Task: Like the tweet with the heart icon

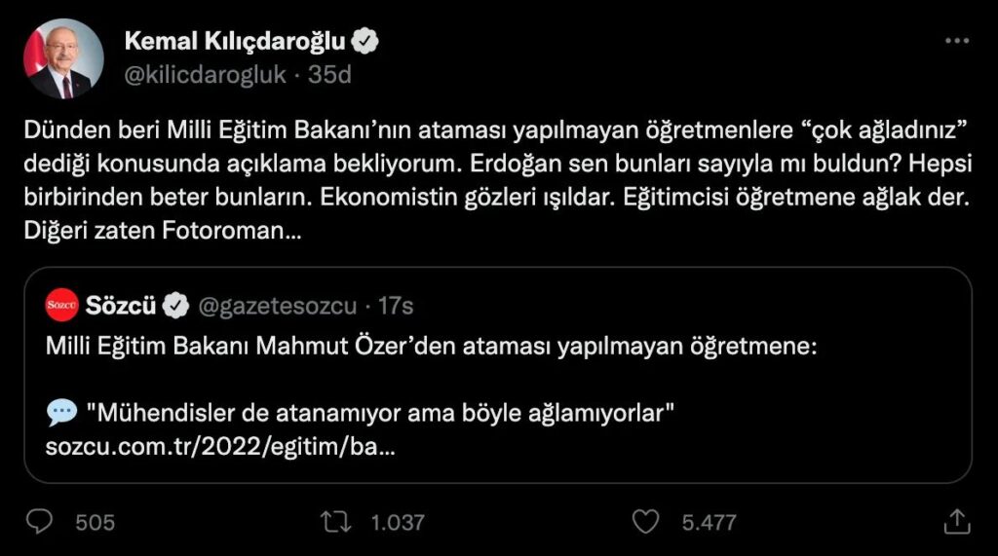Action: (645, 522)
